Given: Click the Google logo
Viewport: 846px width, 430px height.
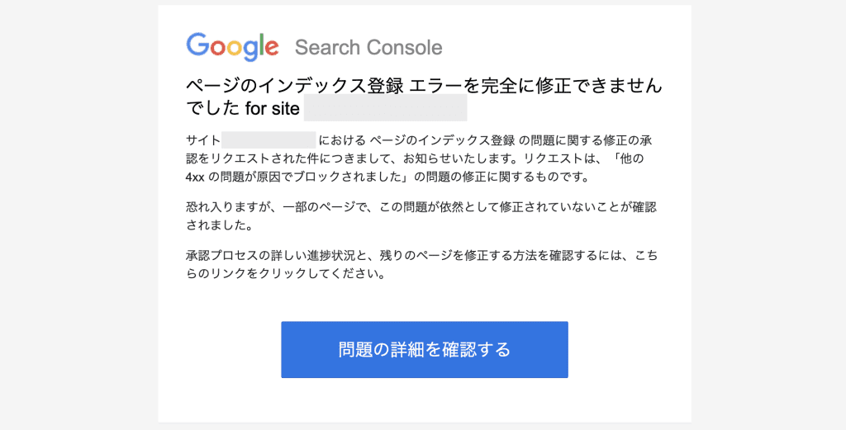Looking at the screenshot, I should [x=232, y=47].
